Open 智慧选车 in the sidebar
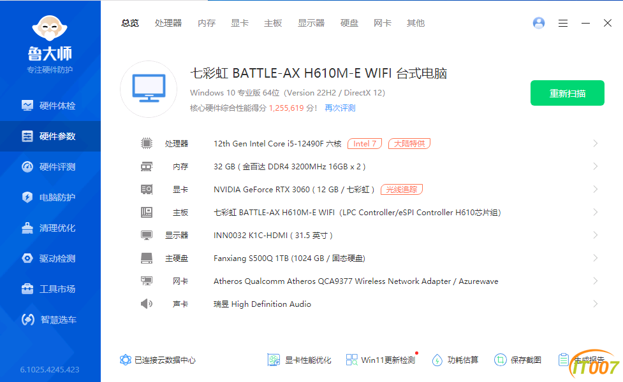Screen dimensions: 623x382 click(50, 320)
